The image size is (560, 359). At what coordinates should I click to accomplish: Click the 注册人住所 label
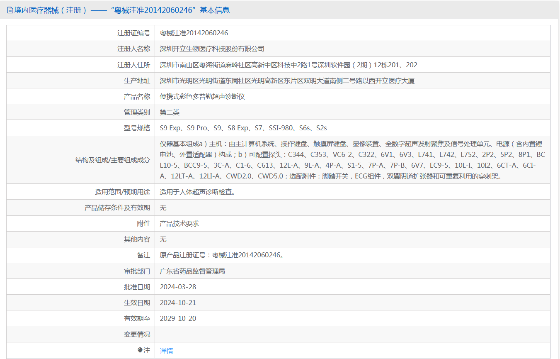point(134,65)
